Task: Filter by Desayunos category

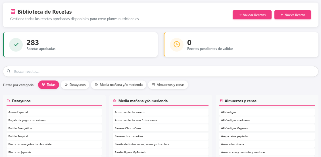Action: 75,85
